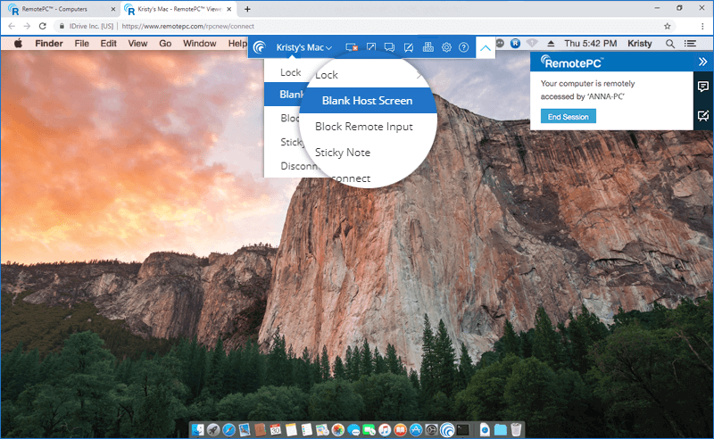Open Launchpad from the Dock

(213, 429)
